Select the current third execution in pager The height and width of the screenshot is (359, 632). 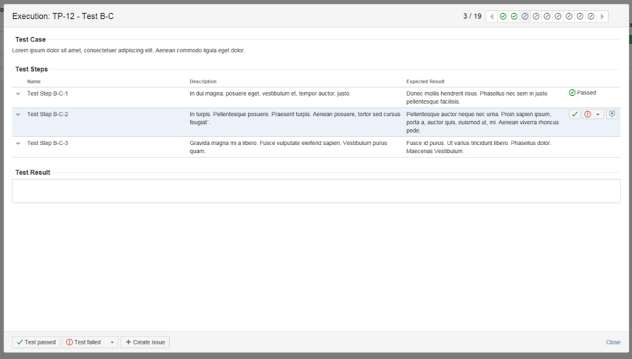pyautogui.click(x=525, y=16)
